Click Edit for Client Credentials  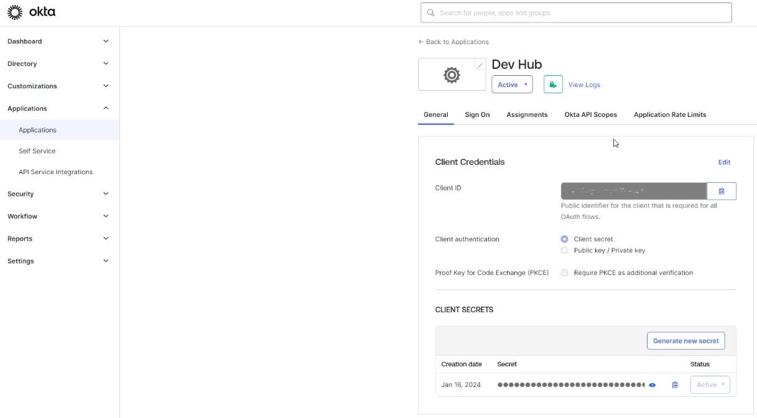(724, 162)
